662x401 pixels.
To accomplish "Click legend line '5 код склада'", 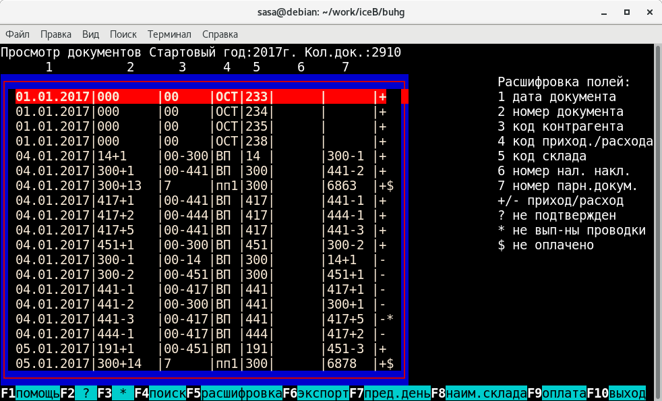I will click(542, 156).
